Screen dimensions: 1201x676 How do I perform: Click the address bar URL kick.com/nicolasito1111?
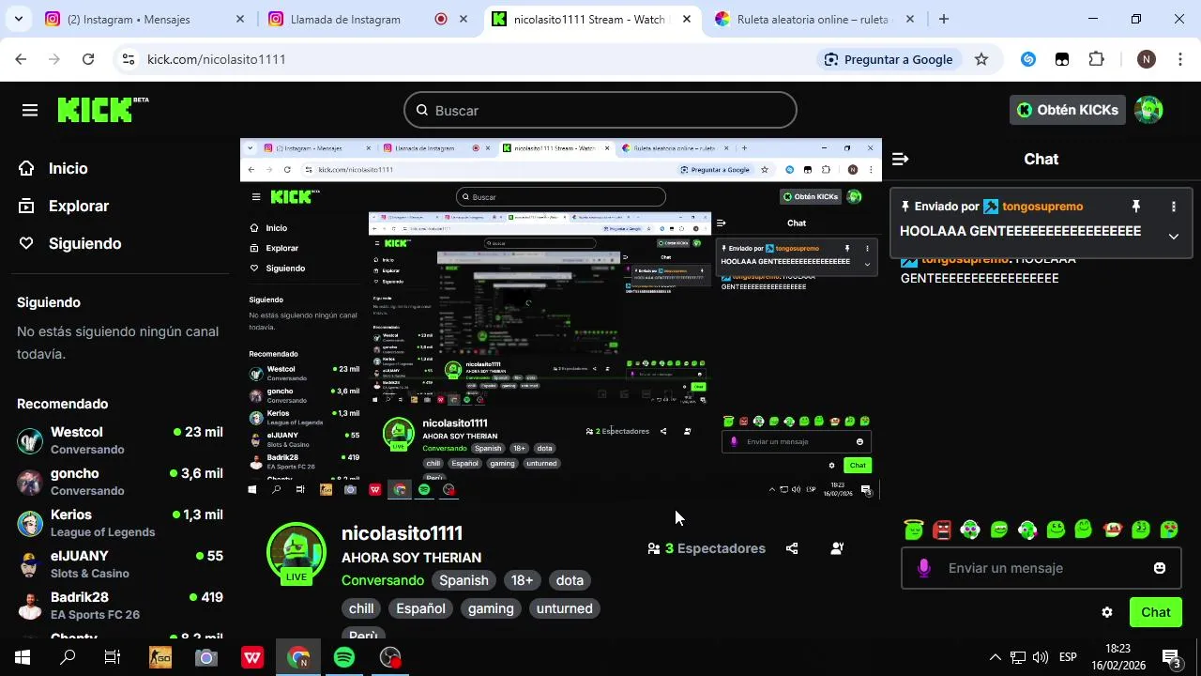[216, 59]
